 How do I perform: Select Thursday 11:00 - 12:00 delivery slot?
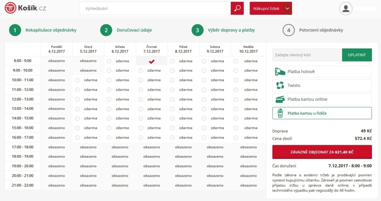click(x=140, y=90)
